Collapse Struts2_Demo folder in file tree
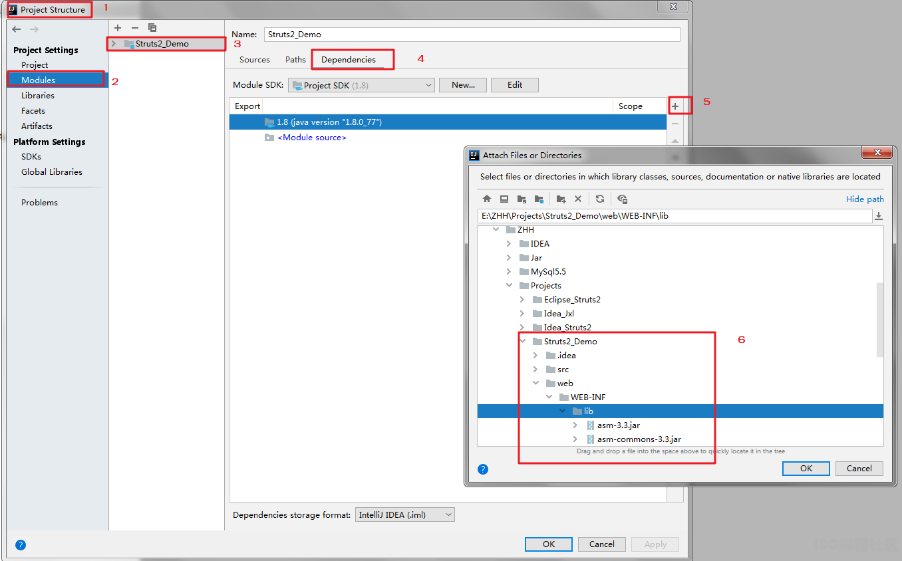 click(522, 341)
